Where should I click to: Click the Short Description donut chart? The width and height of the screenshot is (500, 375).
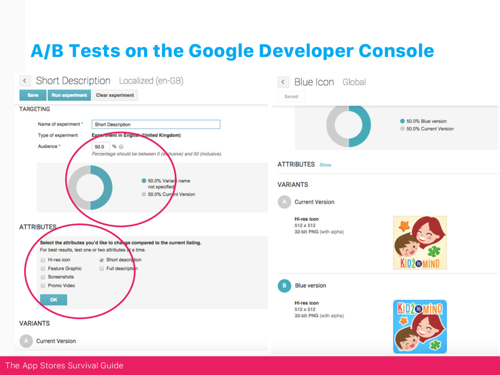(x=90, y=187)
